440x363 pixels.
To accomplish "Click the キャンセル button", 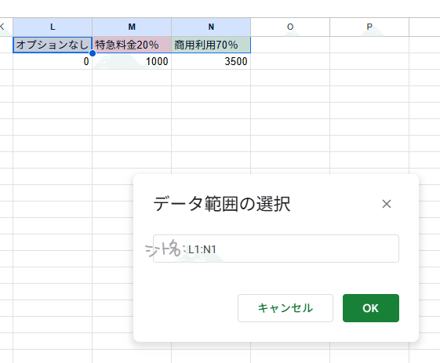I will [x=285, y=308].
